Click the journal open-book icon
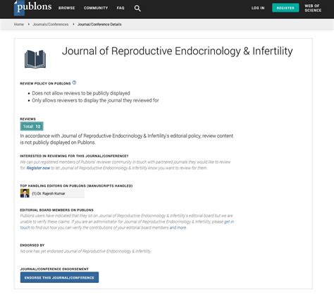This screenshot has width=334, height=304. [35, 59]
